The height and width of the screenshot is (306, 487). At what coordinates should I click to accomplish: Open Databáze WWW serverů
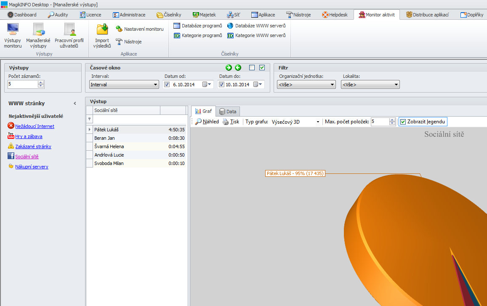256,26
